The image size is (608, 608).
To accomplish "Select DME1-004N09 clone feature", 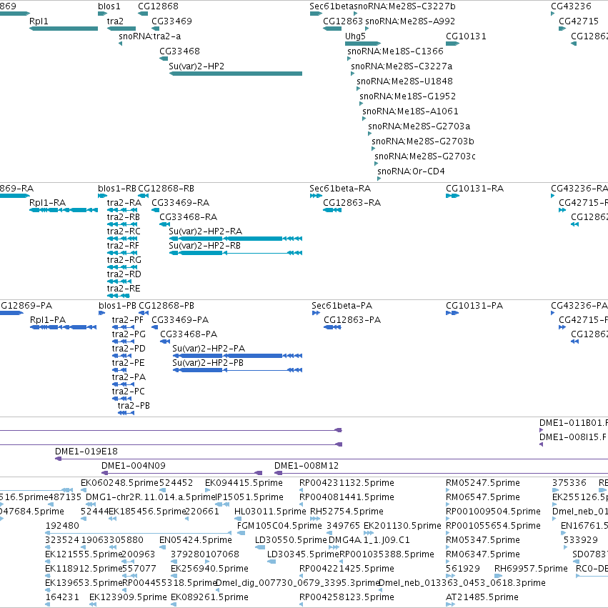I will pos(182,473).
